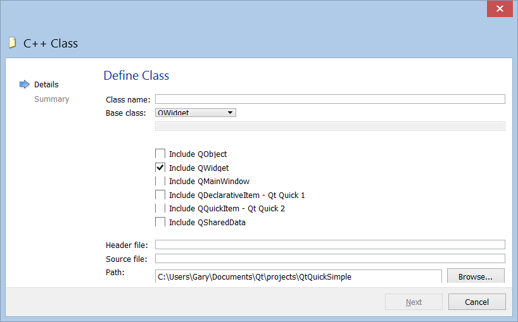The width and height of the screenshot is (518, 322).
Task: Go to the Summary wizard step
Action: 51,99
